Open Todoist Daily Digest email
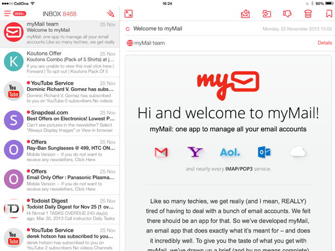 60,210
